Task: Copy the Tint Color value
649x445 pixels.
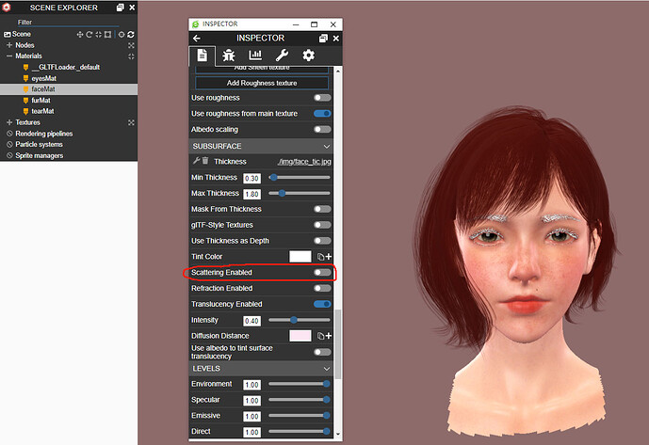Action: pyautogui.click(x=320, y=257)
